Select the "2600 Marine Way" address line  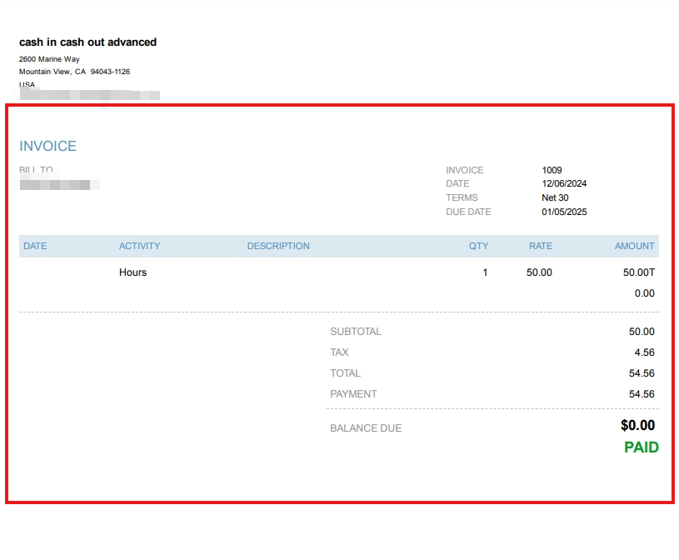point(49,59)
